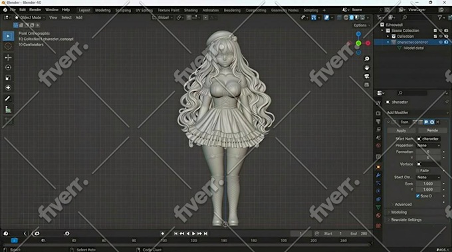Open the Render properties tab icon

(378, 113)
